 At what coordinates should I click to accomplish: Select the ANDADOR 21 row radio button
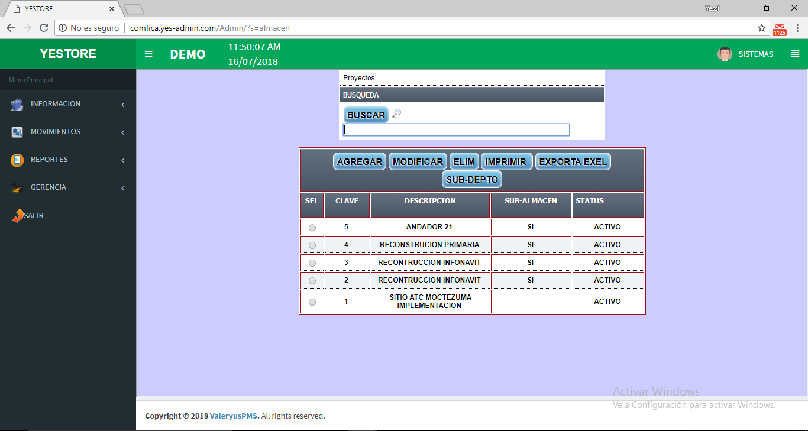312,228
